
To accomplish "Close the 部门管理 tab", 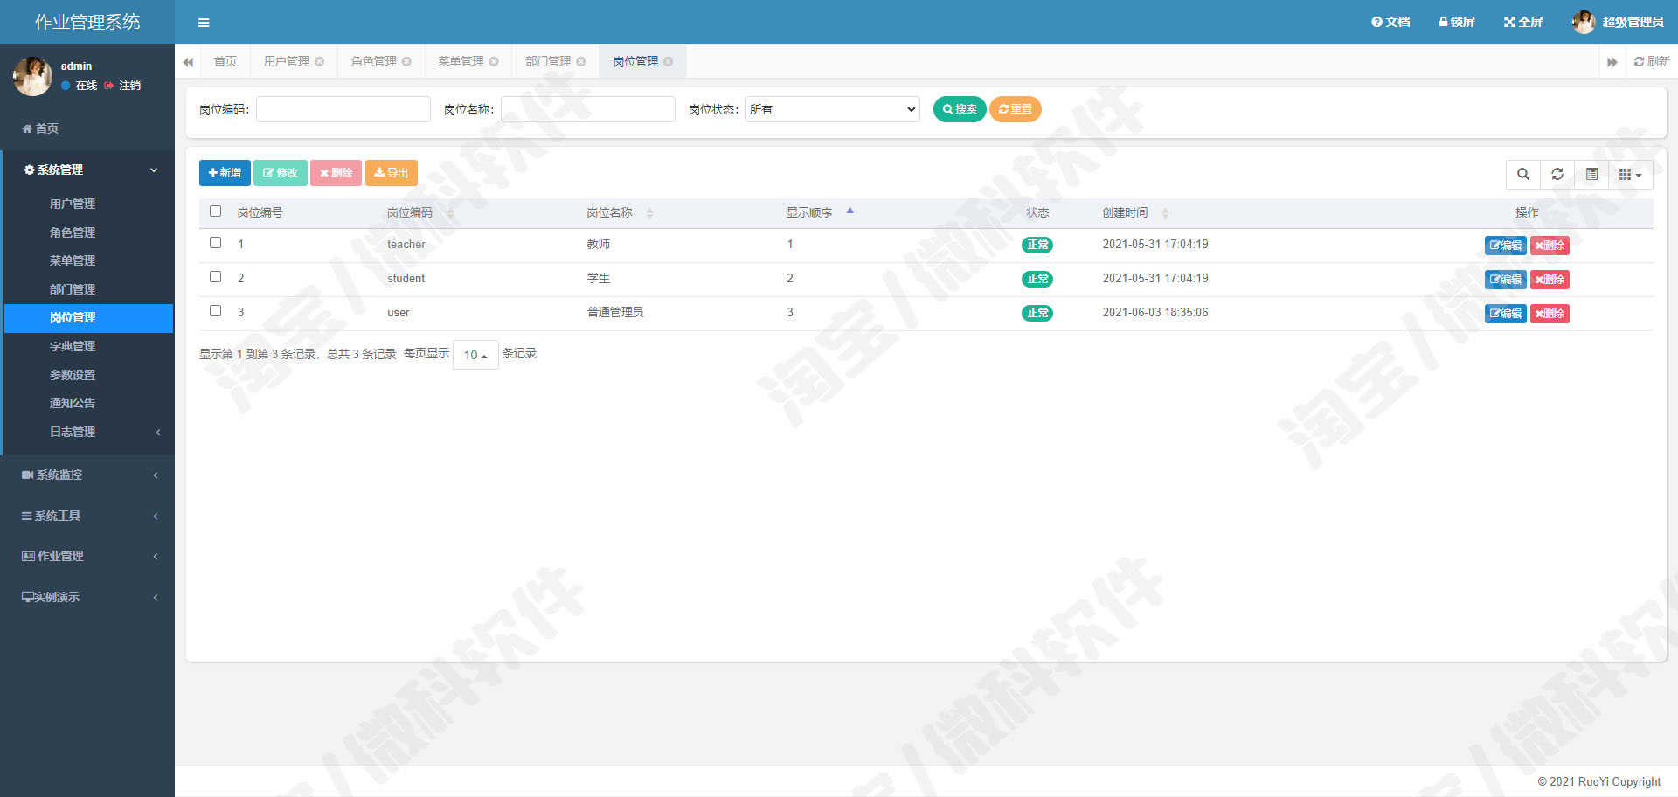I will pyautogui.click(x=581, y=61).
